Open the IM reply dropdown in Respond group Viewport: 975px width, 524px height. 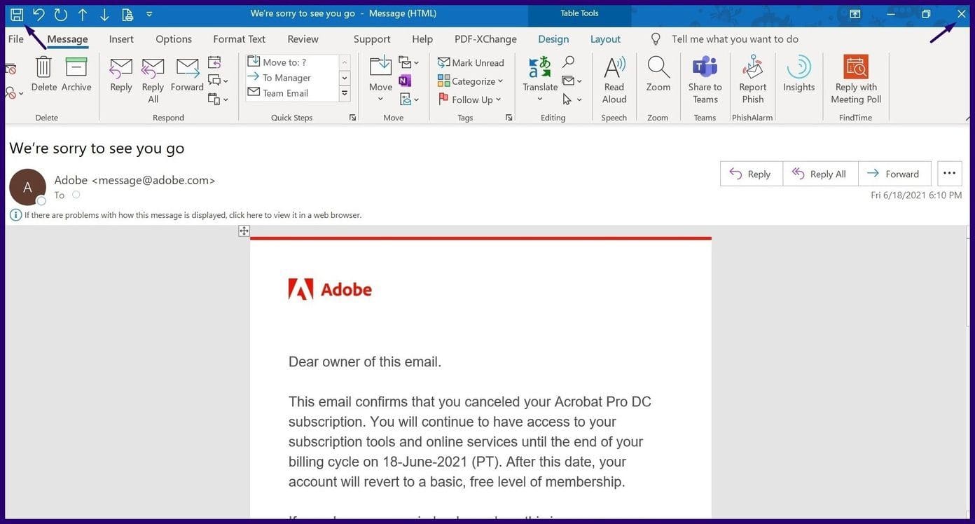pyautogui.click(x=218, y=81)
